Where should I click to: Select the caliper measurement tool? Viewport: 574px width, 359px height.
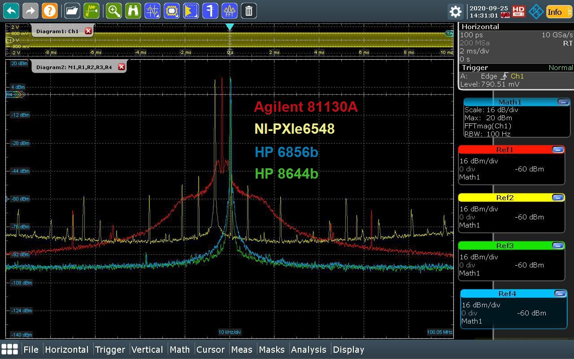click(x=210, y=11)
